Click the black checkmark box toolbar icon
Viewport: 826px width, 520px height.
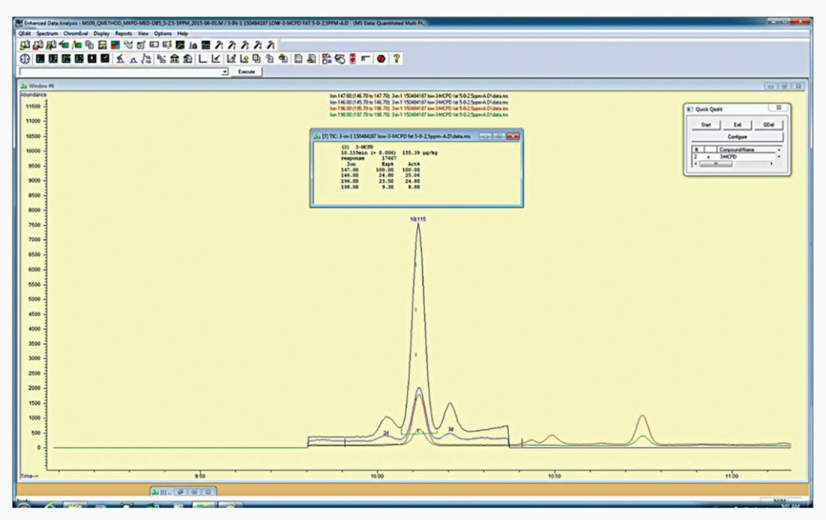tap(105, 58)
